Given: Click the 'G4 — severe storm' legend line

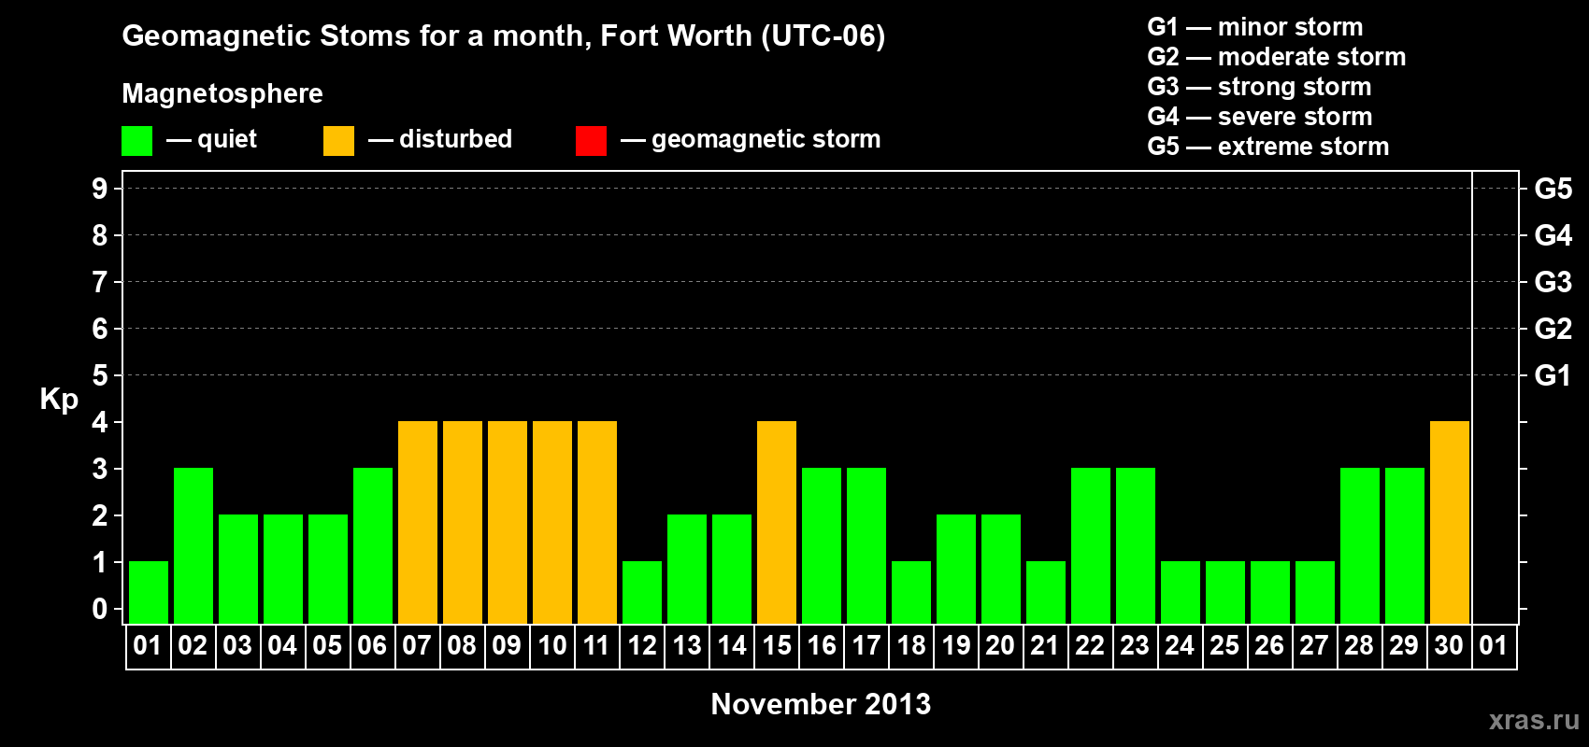Looking at the screenshot, I should (x=1259, y=117).
